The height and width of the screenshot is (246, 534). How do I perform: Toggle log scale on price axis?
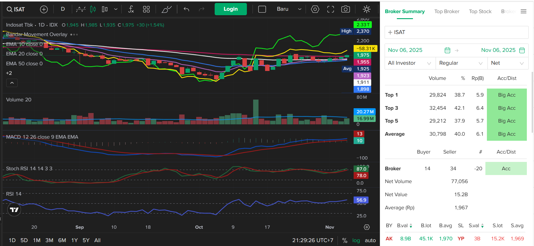356,240
